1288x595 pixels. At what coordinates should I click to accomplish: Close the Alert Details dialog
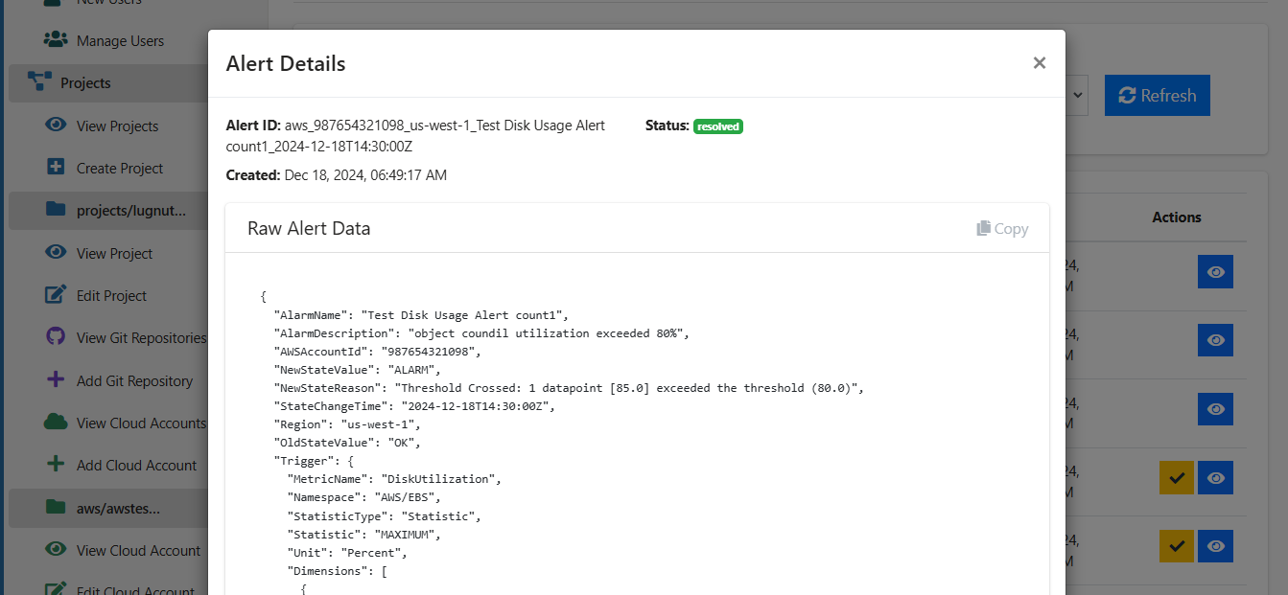pos(1039,63)
